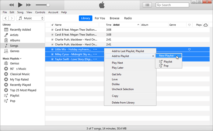Choose Add to Last Playlist, Playlist
213x131 pixels.
click(x=130, y=51)
